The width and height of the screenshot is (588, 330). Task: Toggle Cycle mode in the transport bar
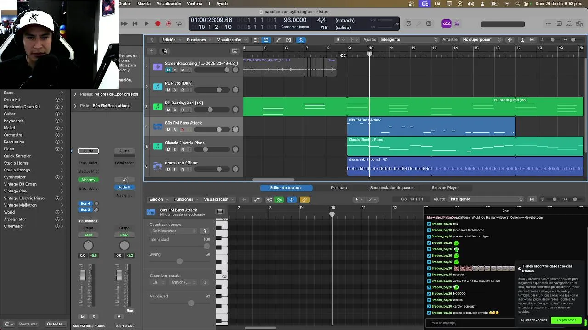coord(179,23)
